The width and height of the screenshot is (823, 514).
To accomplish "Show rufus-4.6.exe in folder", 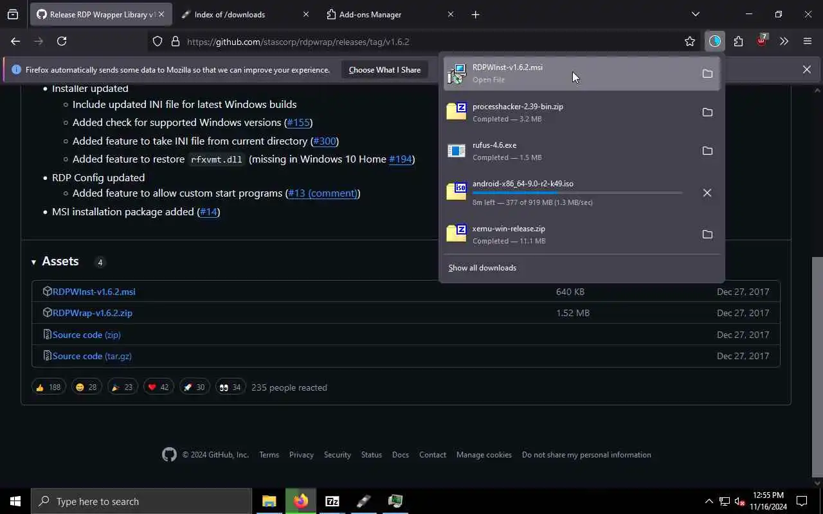I will (x=707, y=150).
